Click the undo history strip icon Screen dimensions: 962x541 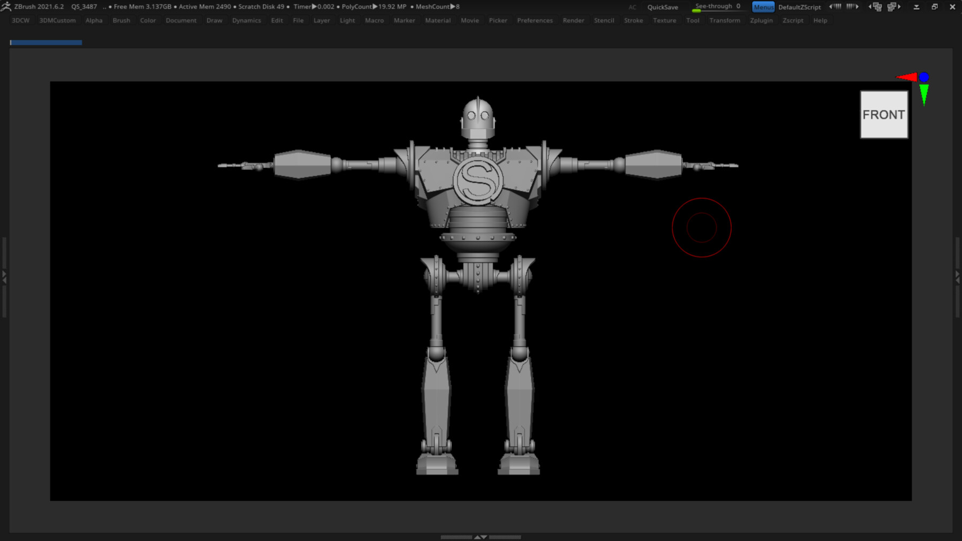click(x=835, y=7)
